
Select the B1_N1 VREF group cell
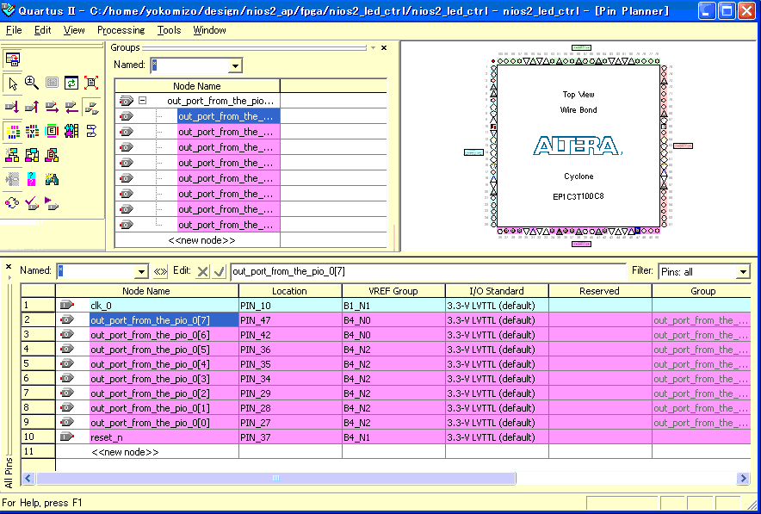tap(393, 306)
